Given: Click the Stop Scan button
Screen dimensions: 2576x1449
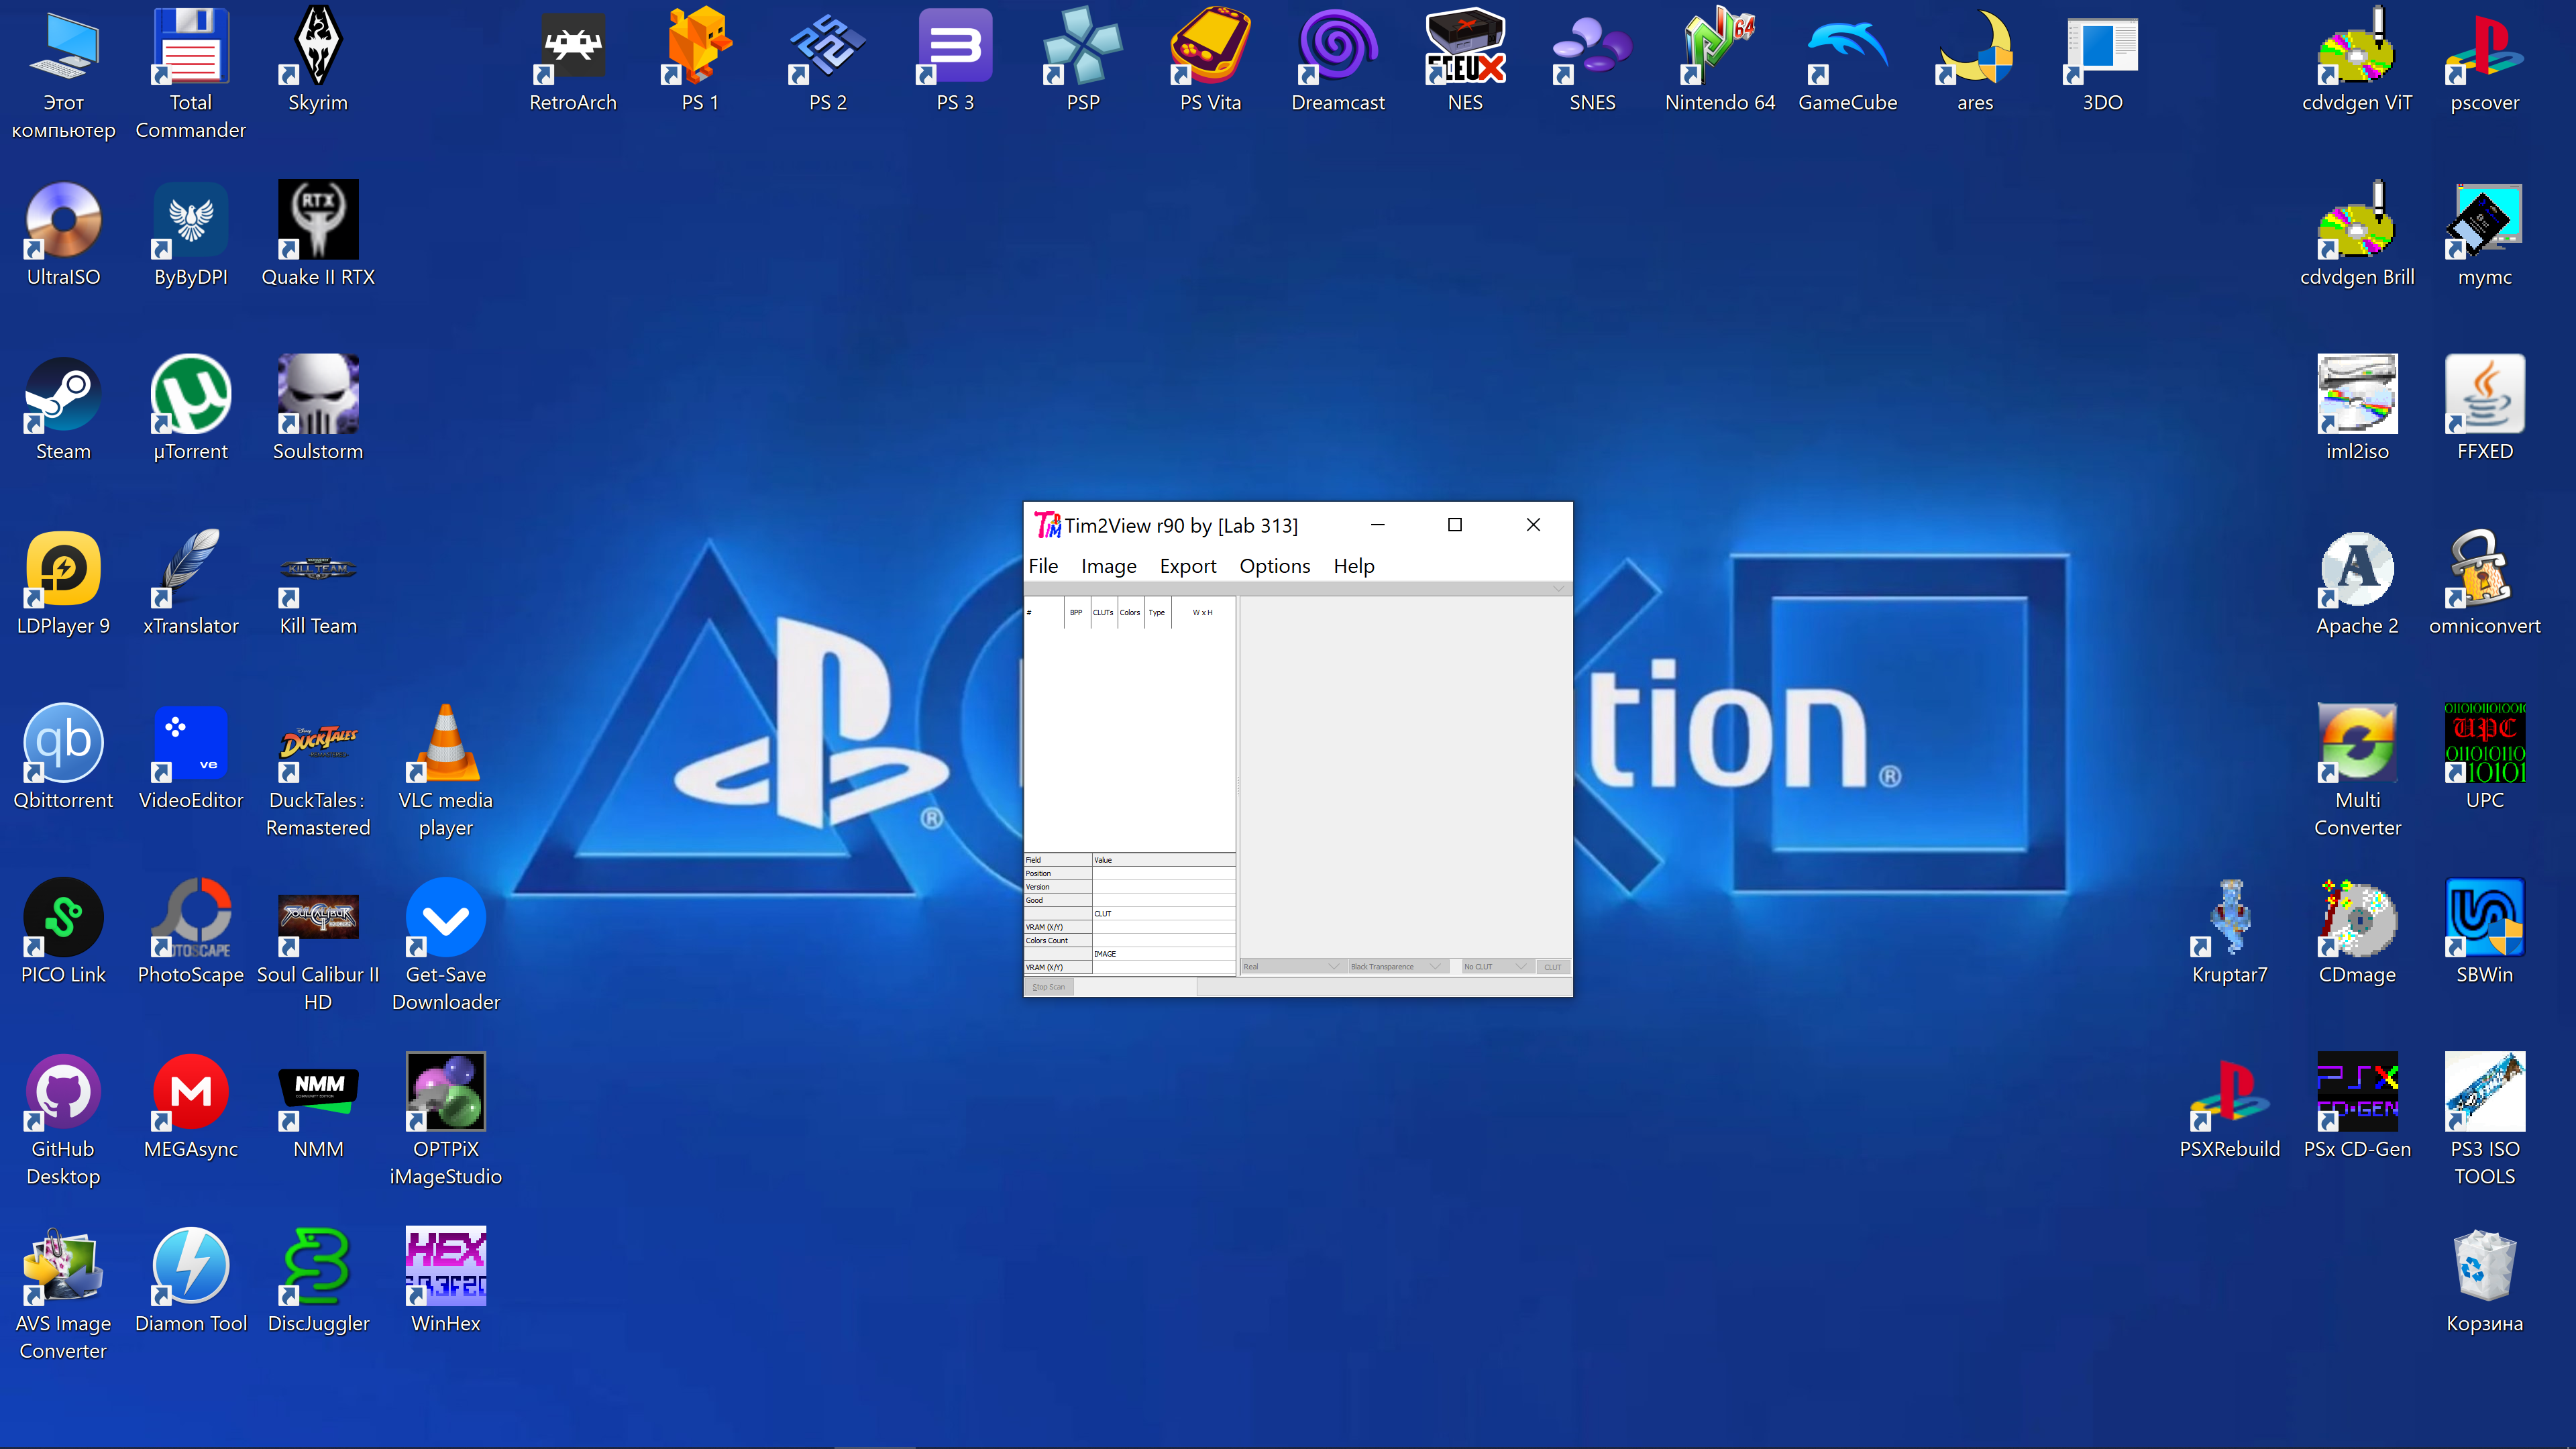Looking at the screenshot, I should 1048,987.
